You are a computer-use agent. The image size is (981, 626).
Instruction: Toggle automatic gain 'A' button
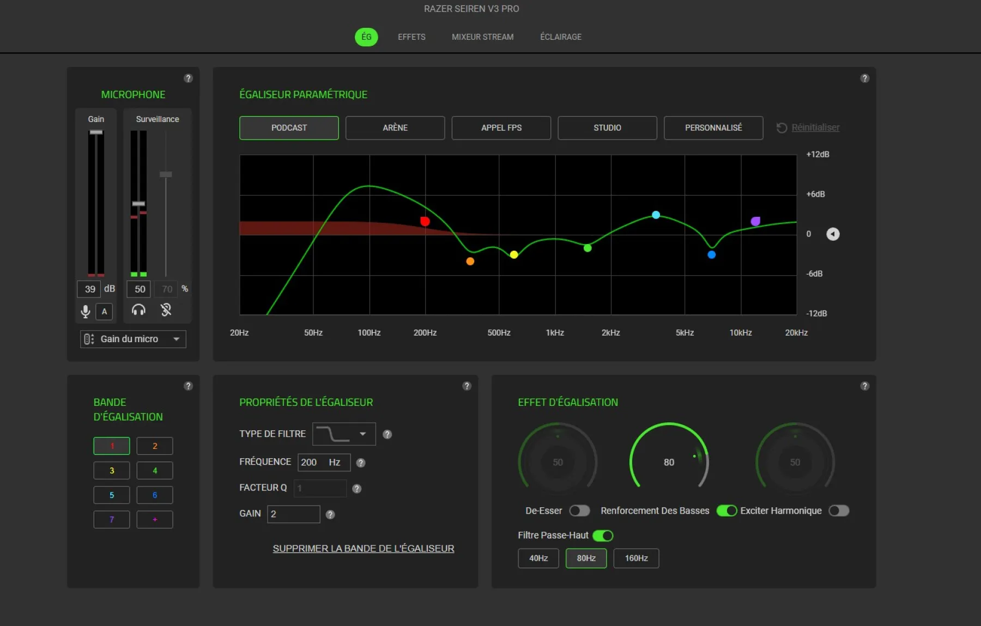(104, 312)
